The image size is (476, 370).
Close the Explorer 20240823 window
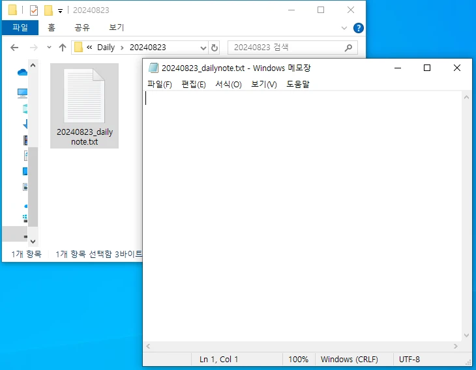point(351,10)
